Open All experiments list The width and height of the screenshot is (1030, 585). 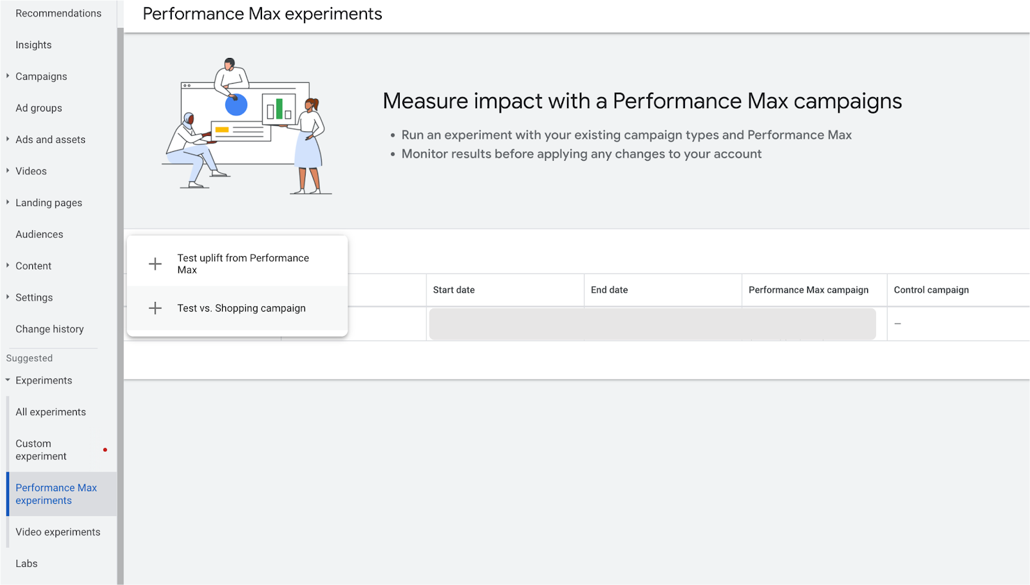51,412
